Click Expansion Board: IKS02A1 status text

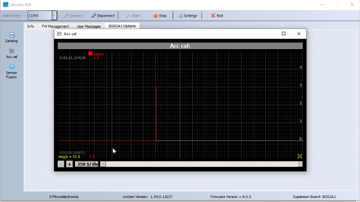314,197
